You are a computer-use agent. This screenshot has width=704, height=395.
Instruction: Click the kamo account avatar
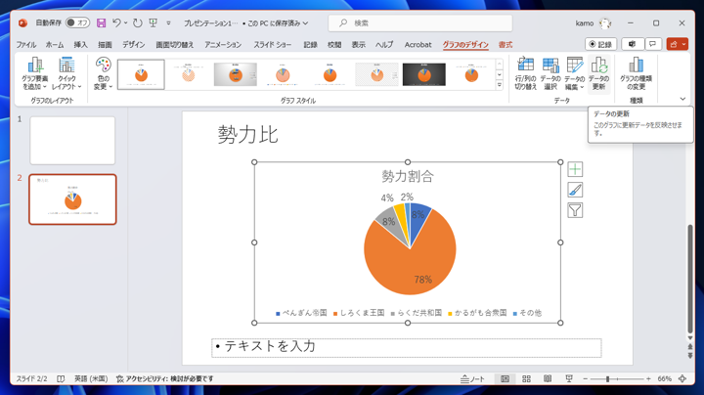[x=605, y=22]
